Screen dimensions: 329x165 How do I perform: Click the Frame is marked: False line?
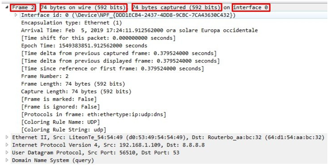pyautogui.click(x=58, y=99)
